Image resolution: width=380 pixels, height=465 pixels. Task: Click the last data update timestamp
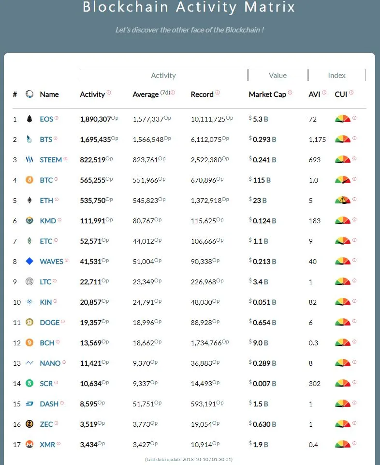(189, 459)
